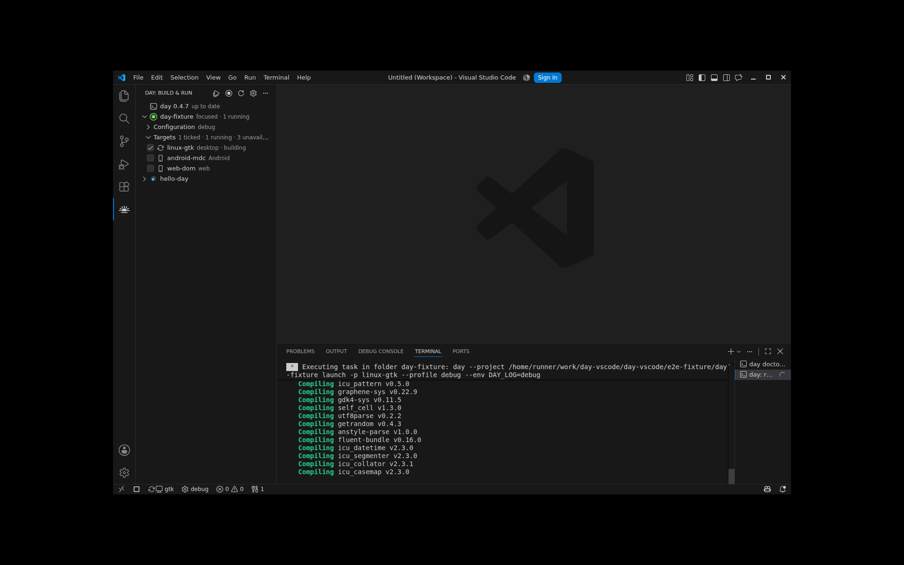The image size is (904, 565).
Task: Close the bottom terminal panel
Action: coord(780,351)
